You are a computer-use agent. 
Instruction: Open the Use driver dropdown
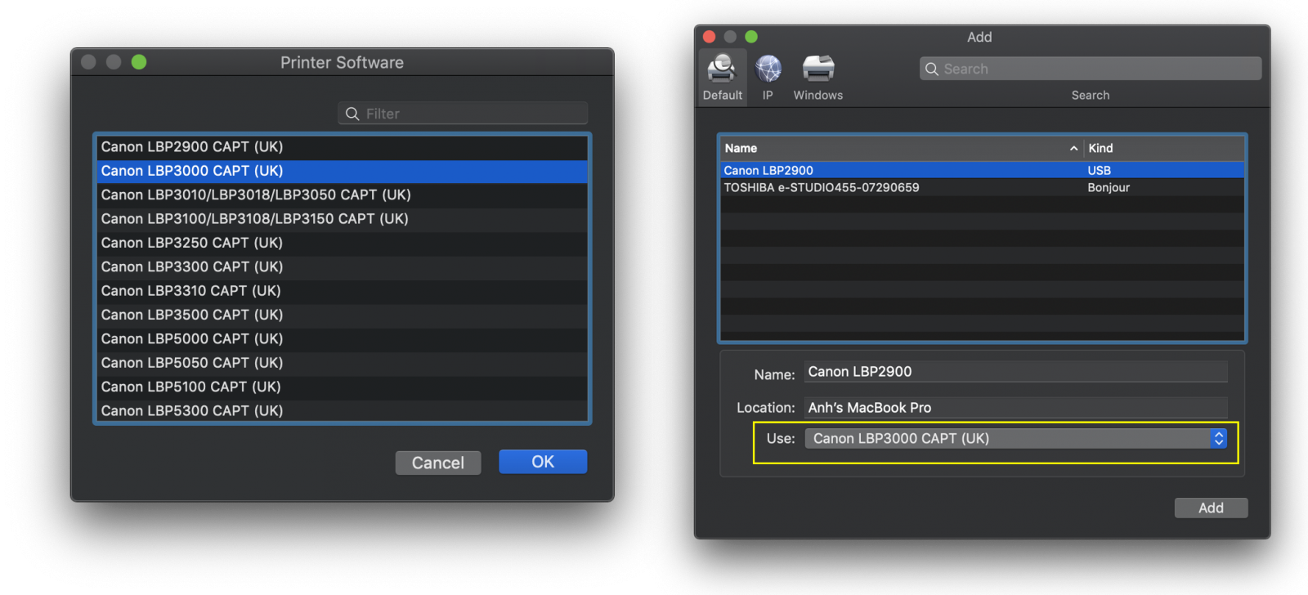coord(1016,439)
